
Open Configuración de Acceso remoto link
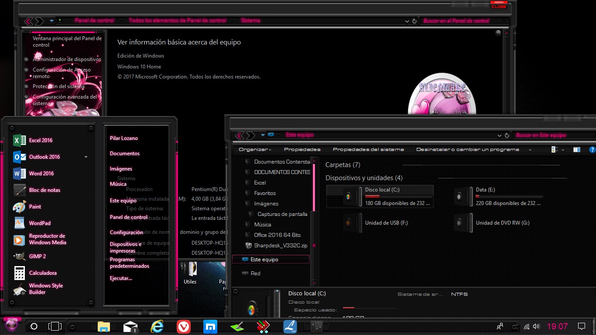coord(62,73)
